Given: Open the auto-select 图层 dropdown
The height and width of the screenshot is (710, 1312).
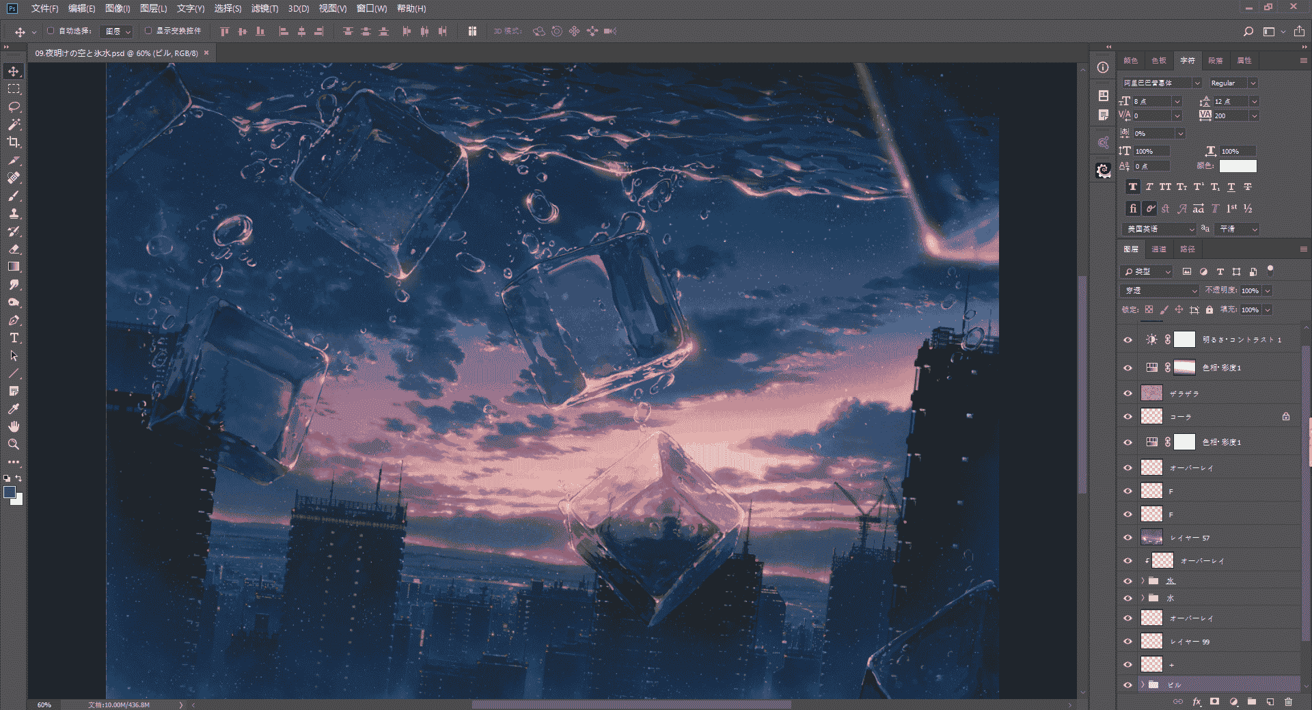Looking at the screenshot, I should pos(116,31).
